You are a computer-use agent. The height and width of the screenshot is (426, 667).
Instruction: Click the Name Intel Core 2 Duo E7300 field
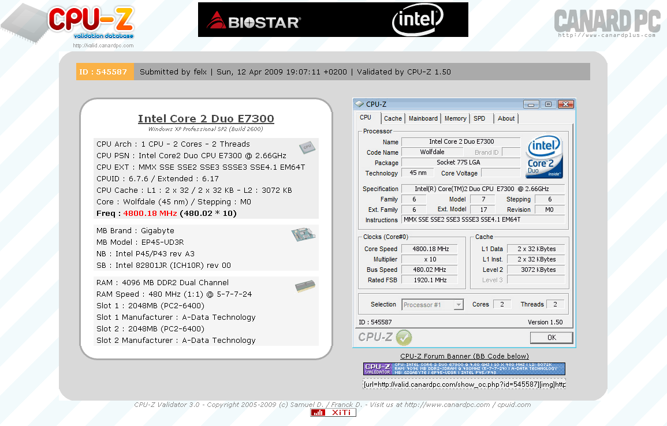pyautogui.click(x=461, y=141)
